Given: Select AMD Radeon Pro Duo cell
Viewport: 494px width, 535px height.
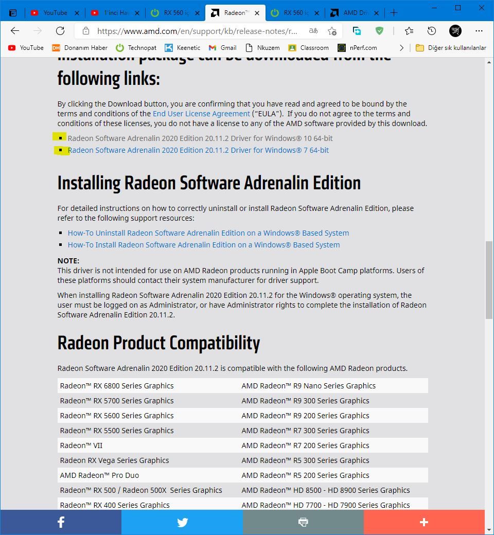Looking at the screenshot, I should coord(148,475).
